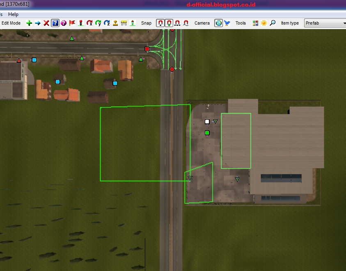
Task: Select the Z-axis rotation (Cz) icon
Action: [x=107, y=23]
